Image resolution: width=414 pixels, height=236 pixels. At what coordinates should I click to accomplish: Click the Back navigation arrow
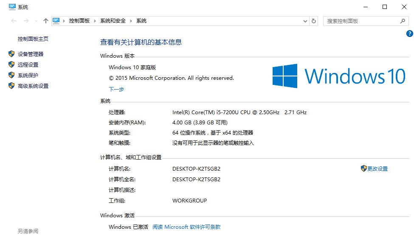[14, 21]
